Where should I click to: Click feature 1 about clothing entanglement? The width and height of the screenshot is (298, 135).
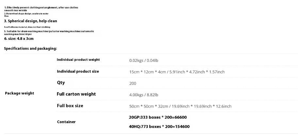[x=41, y=9]
